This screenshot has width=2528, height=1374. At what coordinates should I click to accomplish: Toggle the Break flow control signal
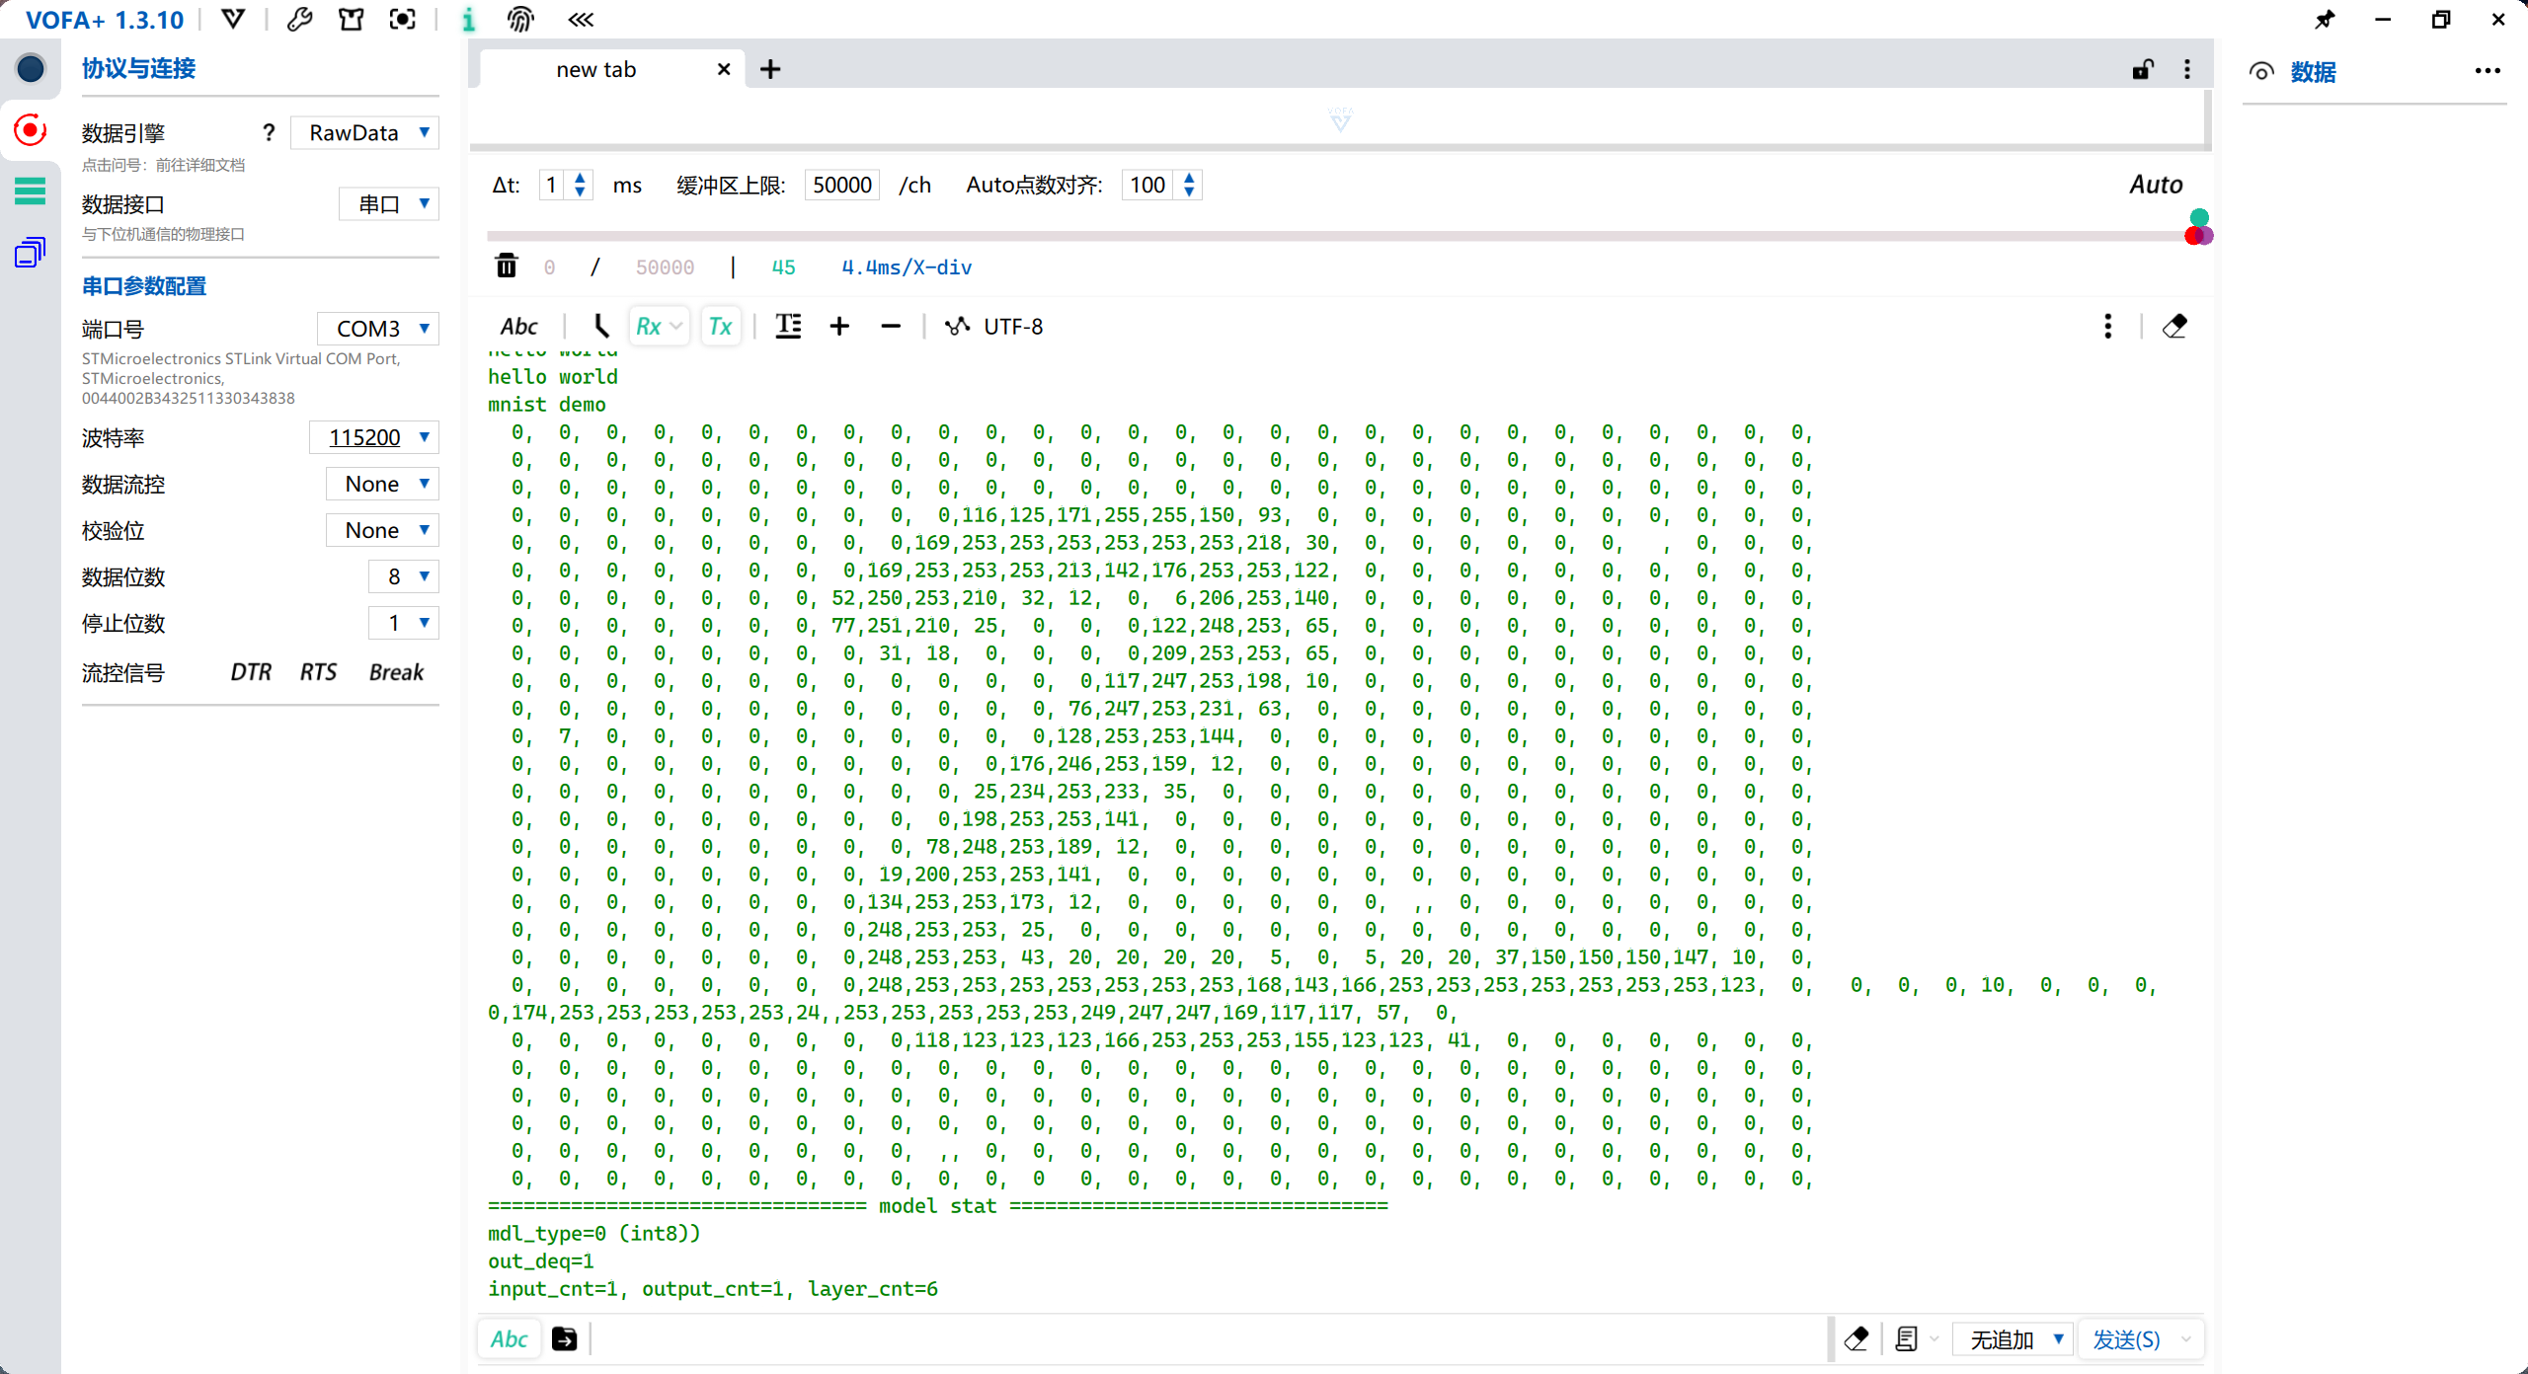(396, 672)
